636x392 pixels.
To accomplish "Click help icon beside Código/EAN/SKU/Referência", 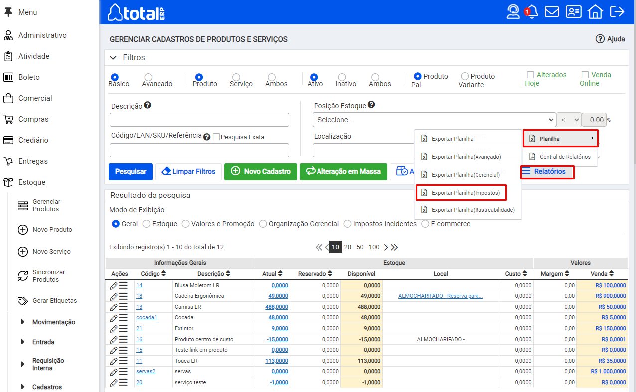I will pos(207,137).
